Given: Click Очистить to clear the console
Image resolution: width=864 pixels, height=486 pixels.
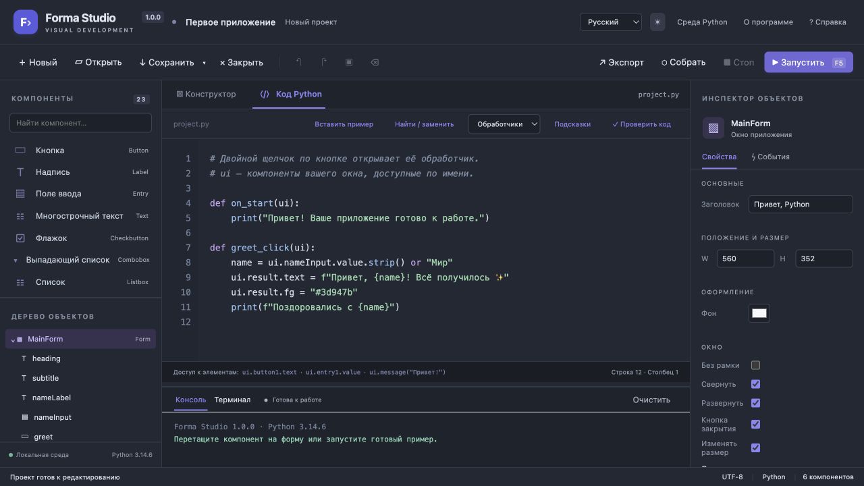Looking at the screenshot, I should (x=651, y=400).
